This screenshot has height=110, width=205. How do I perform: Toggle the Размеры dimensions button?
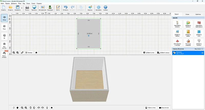click(29, 53)
